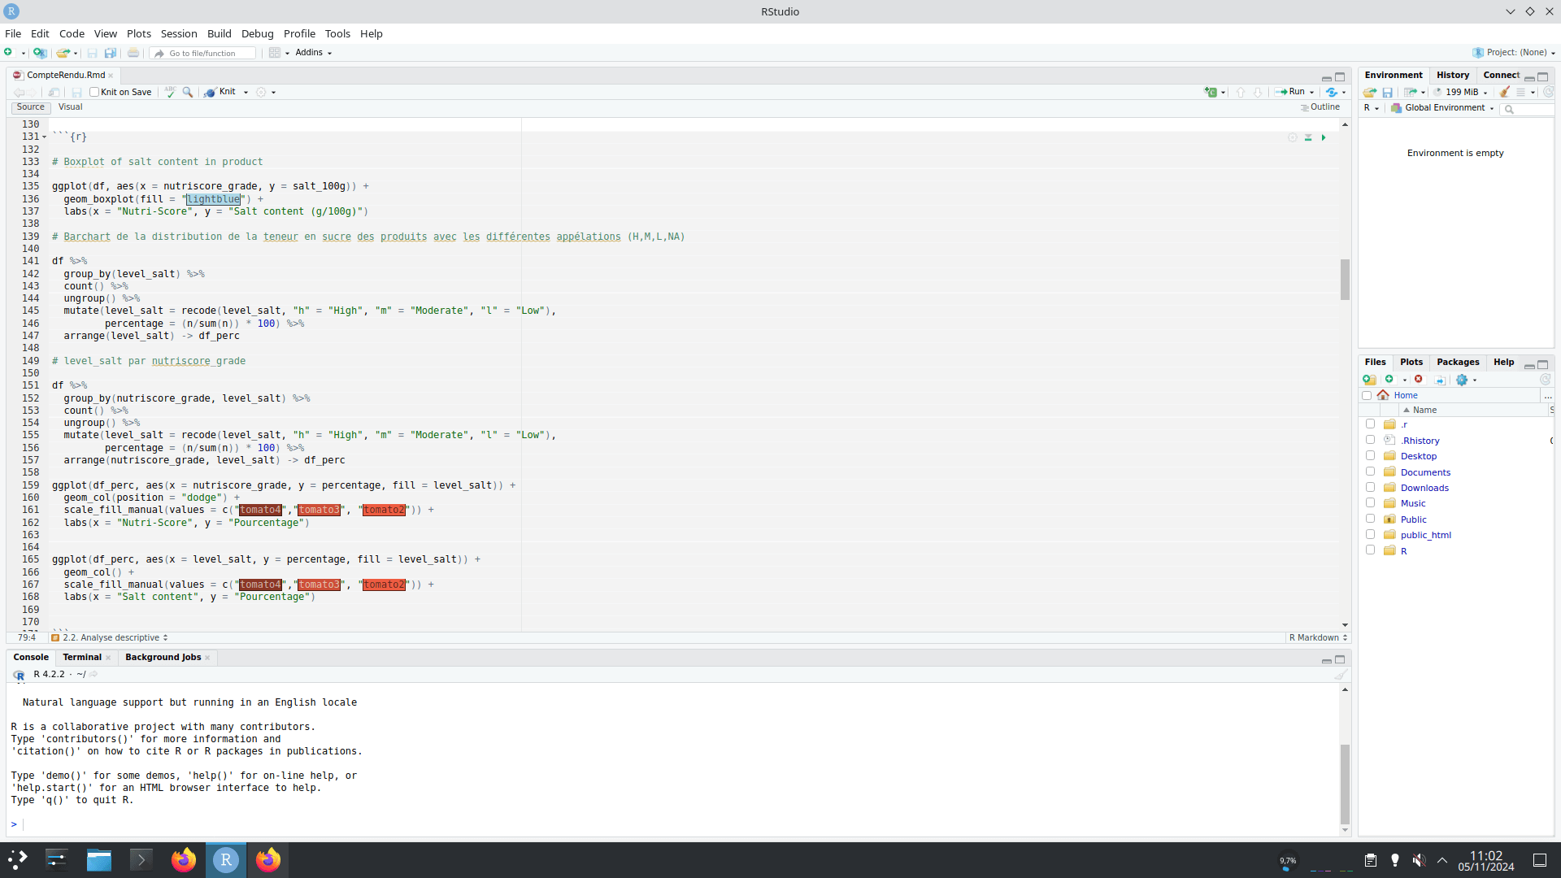Click the lightblue color preview in code
The image size is (1561, 878).
214,199
